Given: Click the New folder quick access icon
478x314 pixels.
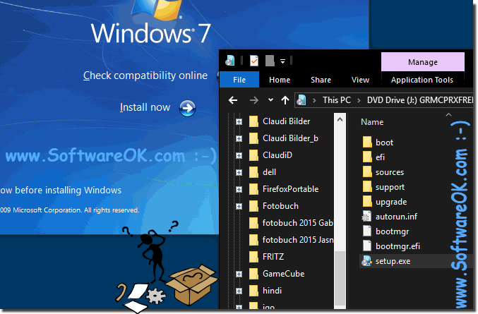Looking at the screenshot, I should click(270, 61).
